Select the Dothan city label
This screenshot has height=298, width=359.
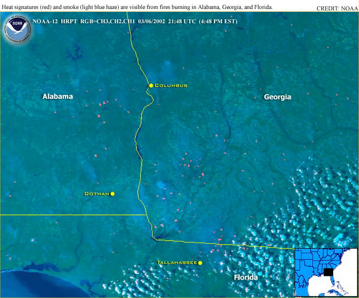tap(97, 194)
